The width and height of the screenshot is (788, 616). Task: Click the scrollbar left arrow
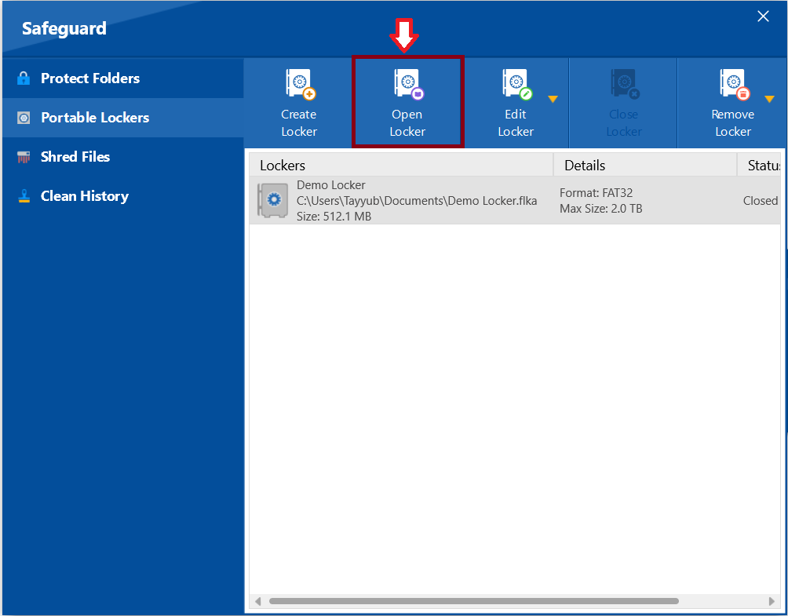pos(257,601)
